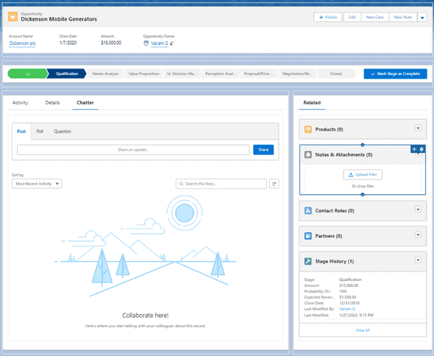Click the delete component trash icon on Notes & Attachments
The image size is (434, 356).
421,149
